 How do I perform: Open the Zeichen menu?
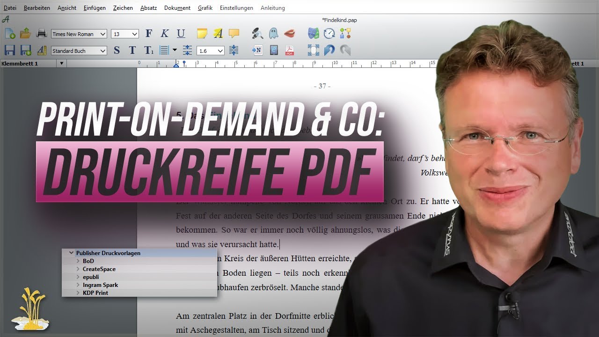tap(123, 8)
